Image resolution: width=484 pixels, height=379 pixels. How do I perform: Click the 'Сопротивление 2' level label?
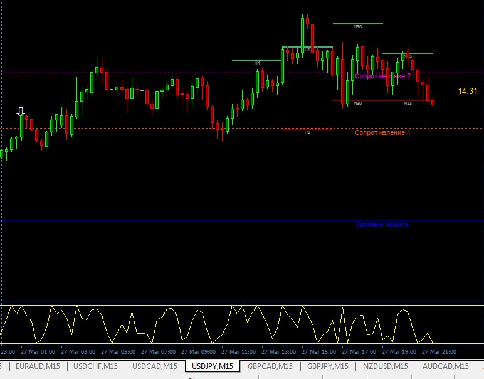click(383, 76)
